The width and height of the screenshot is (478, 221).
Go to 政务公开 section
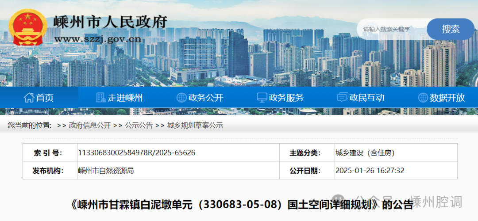coord(206,98)
